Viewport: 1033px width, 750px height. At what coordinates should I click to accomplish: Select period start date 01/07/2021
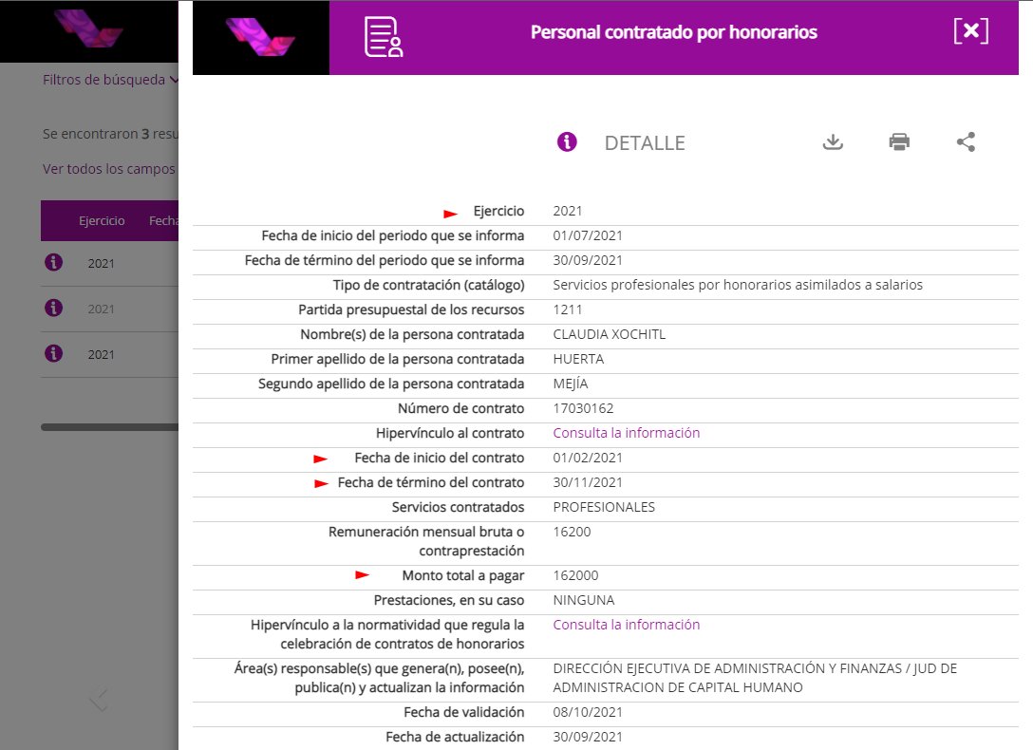[x=588, y=235]
